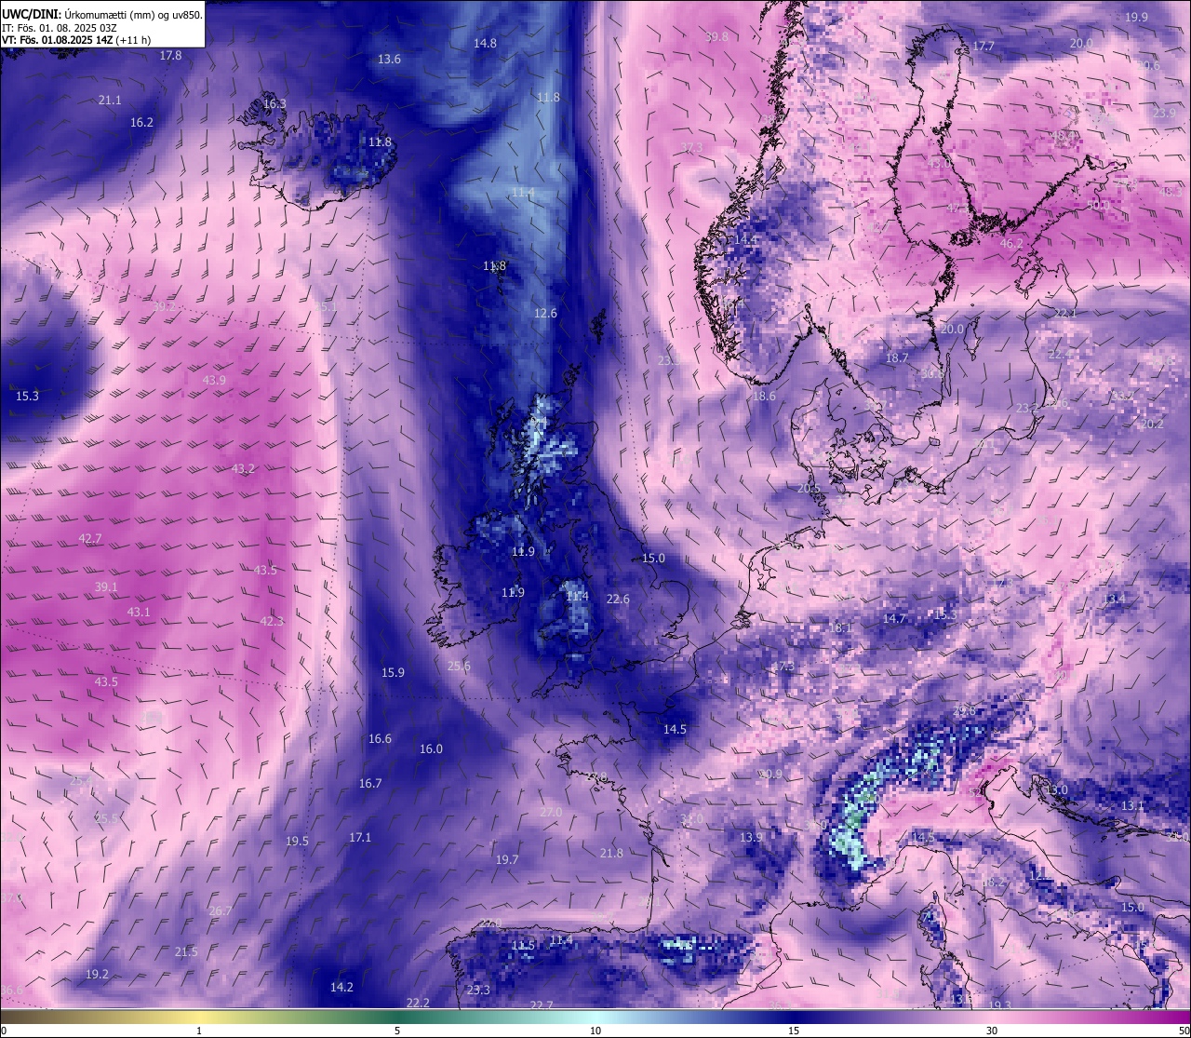The width and height of the screenshot is (1191, 1038).
Task: Click the value 15.3 in the blue Atlantic patch
Action: point(28,397)
